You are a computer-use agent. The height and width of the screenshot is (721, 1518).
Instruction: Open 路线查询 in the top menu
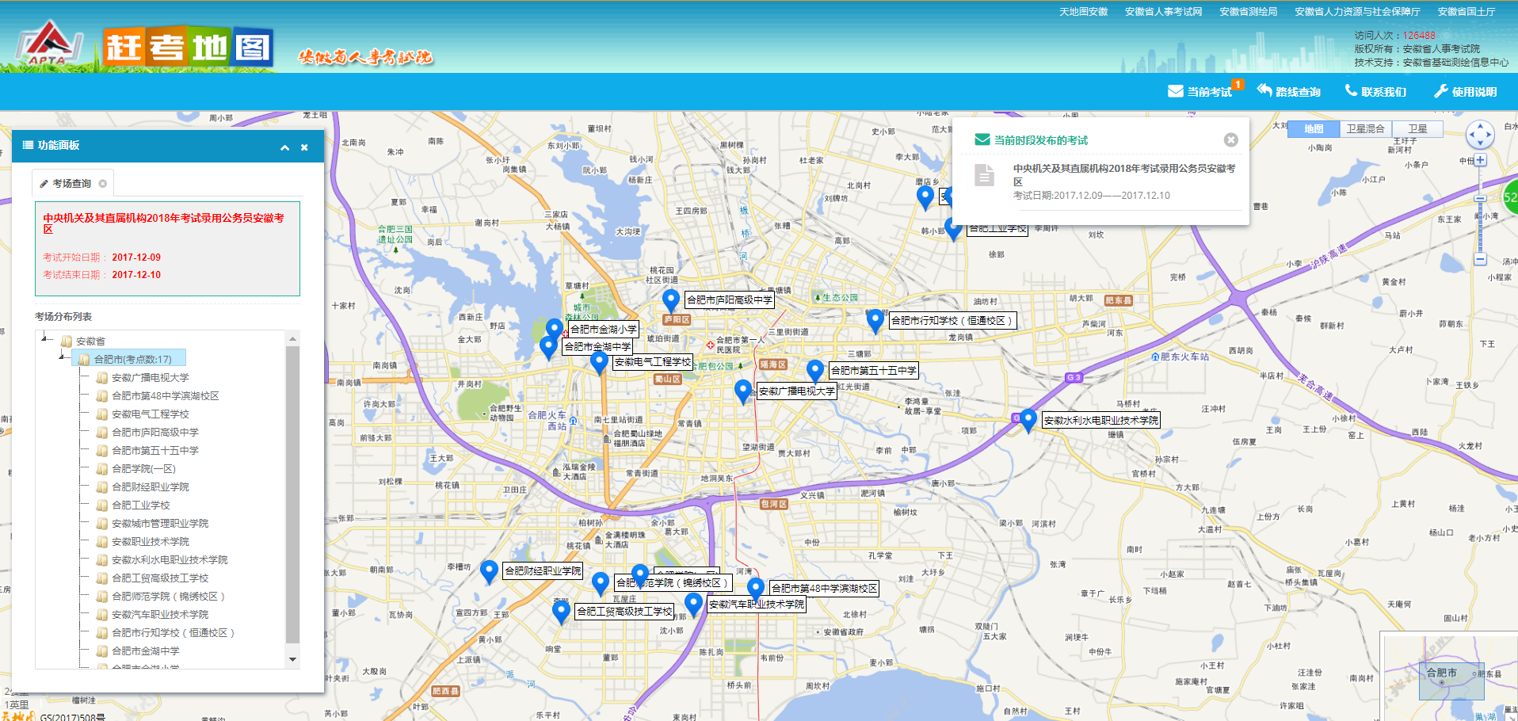click(x=1289, y=92)
